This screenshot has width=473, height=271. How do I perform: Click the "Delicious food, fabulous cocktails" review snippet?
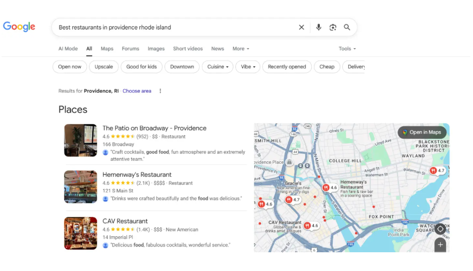pyautogui.click(x=170, y=245)
